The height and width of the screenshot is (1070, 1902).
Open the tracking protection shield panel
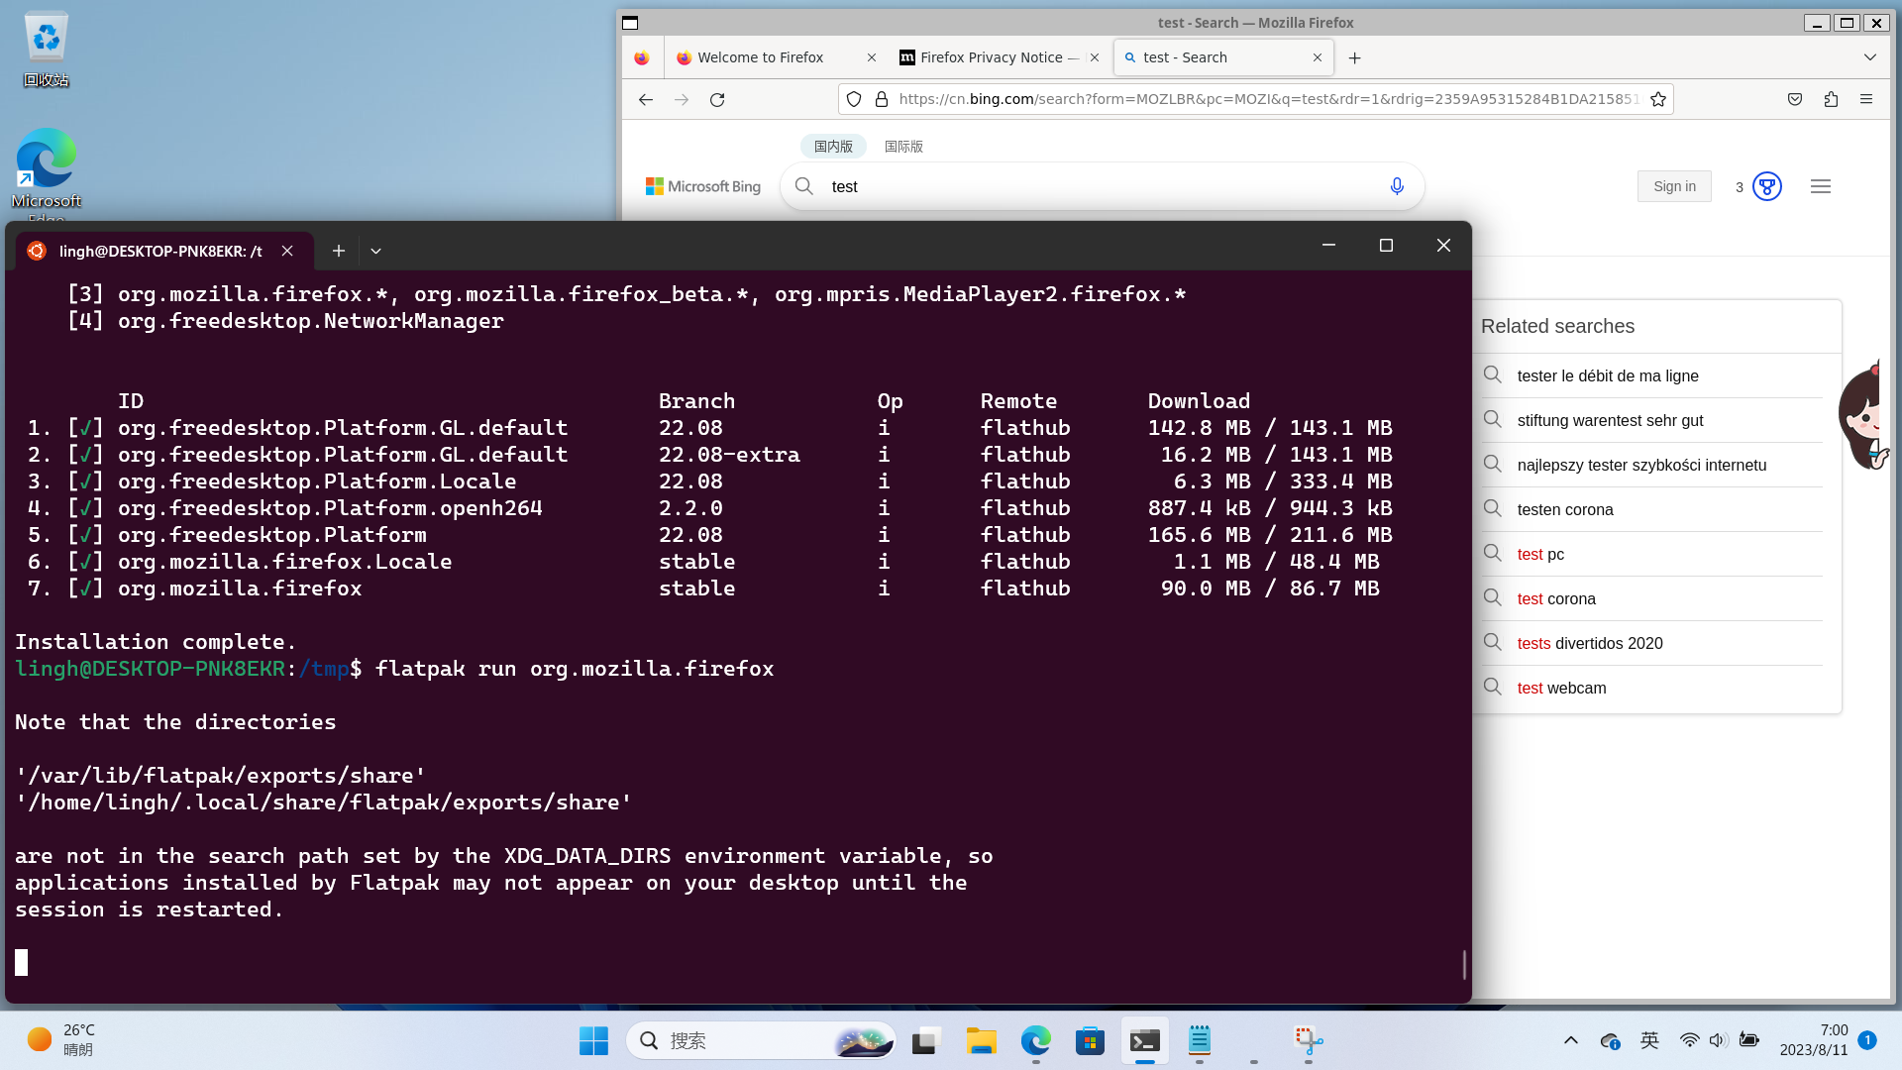854,99
